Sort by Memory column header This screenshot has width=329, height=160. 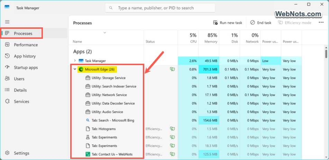click(209, 38)
